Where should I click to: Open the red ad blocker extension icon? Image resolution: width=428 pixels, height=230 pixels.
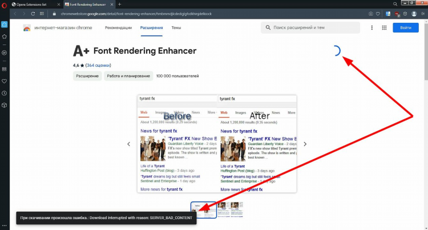pos(397,14)
